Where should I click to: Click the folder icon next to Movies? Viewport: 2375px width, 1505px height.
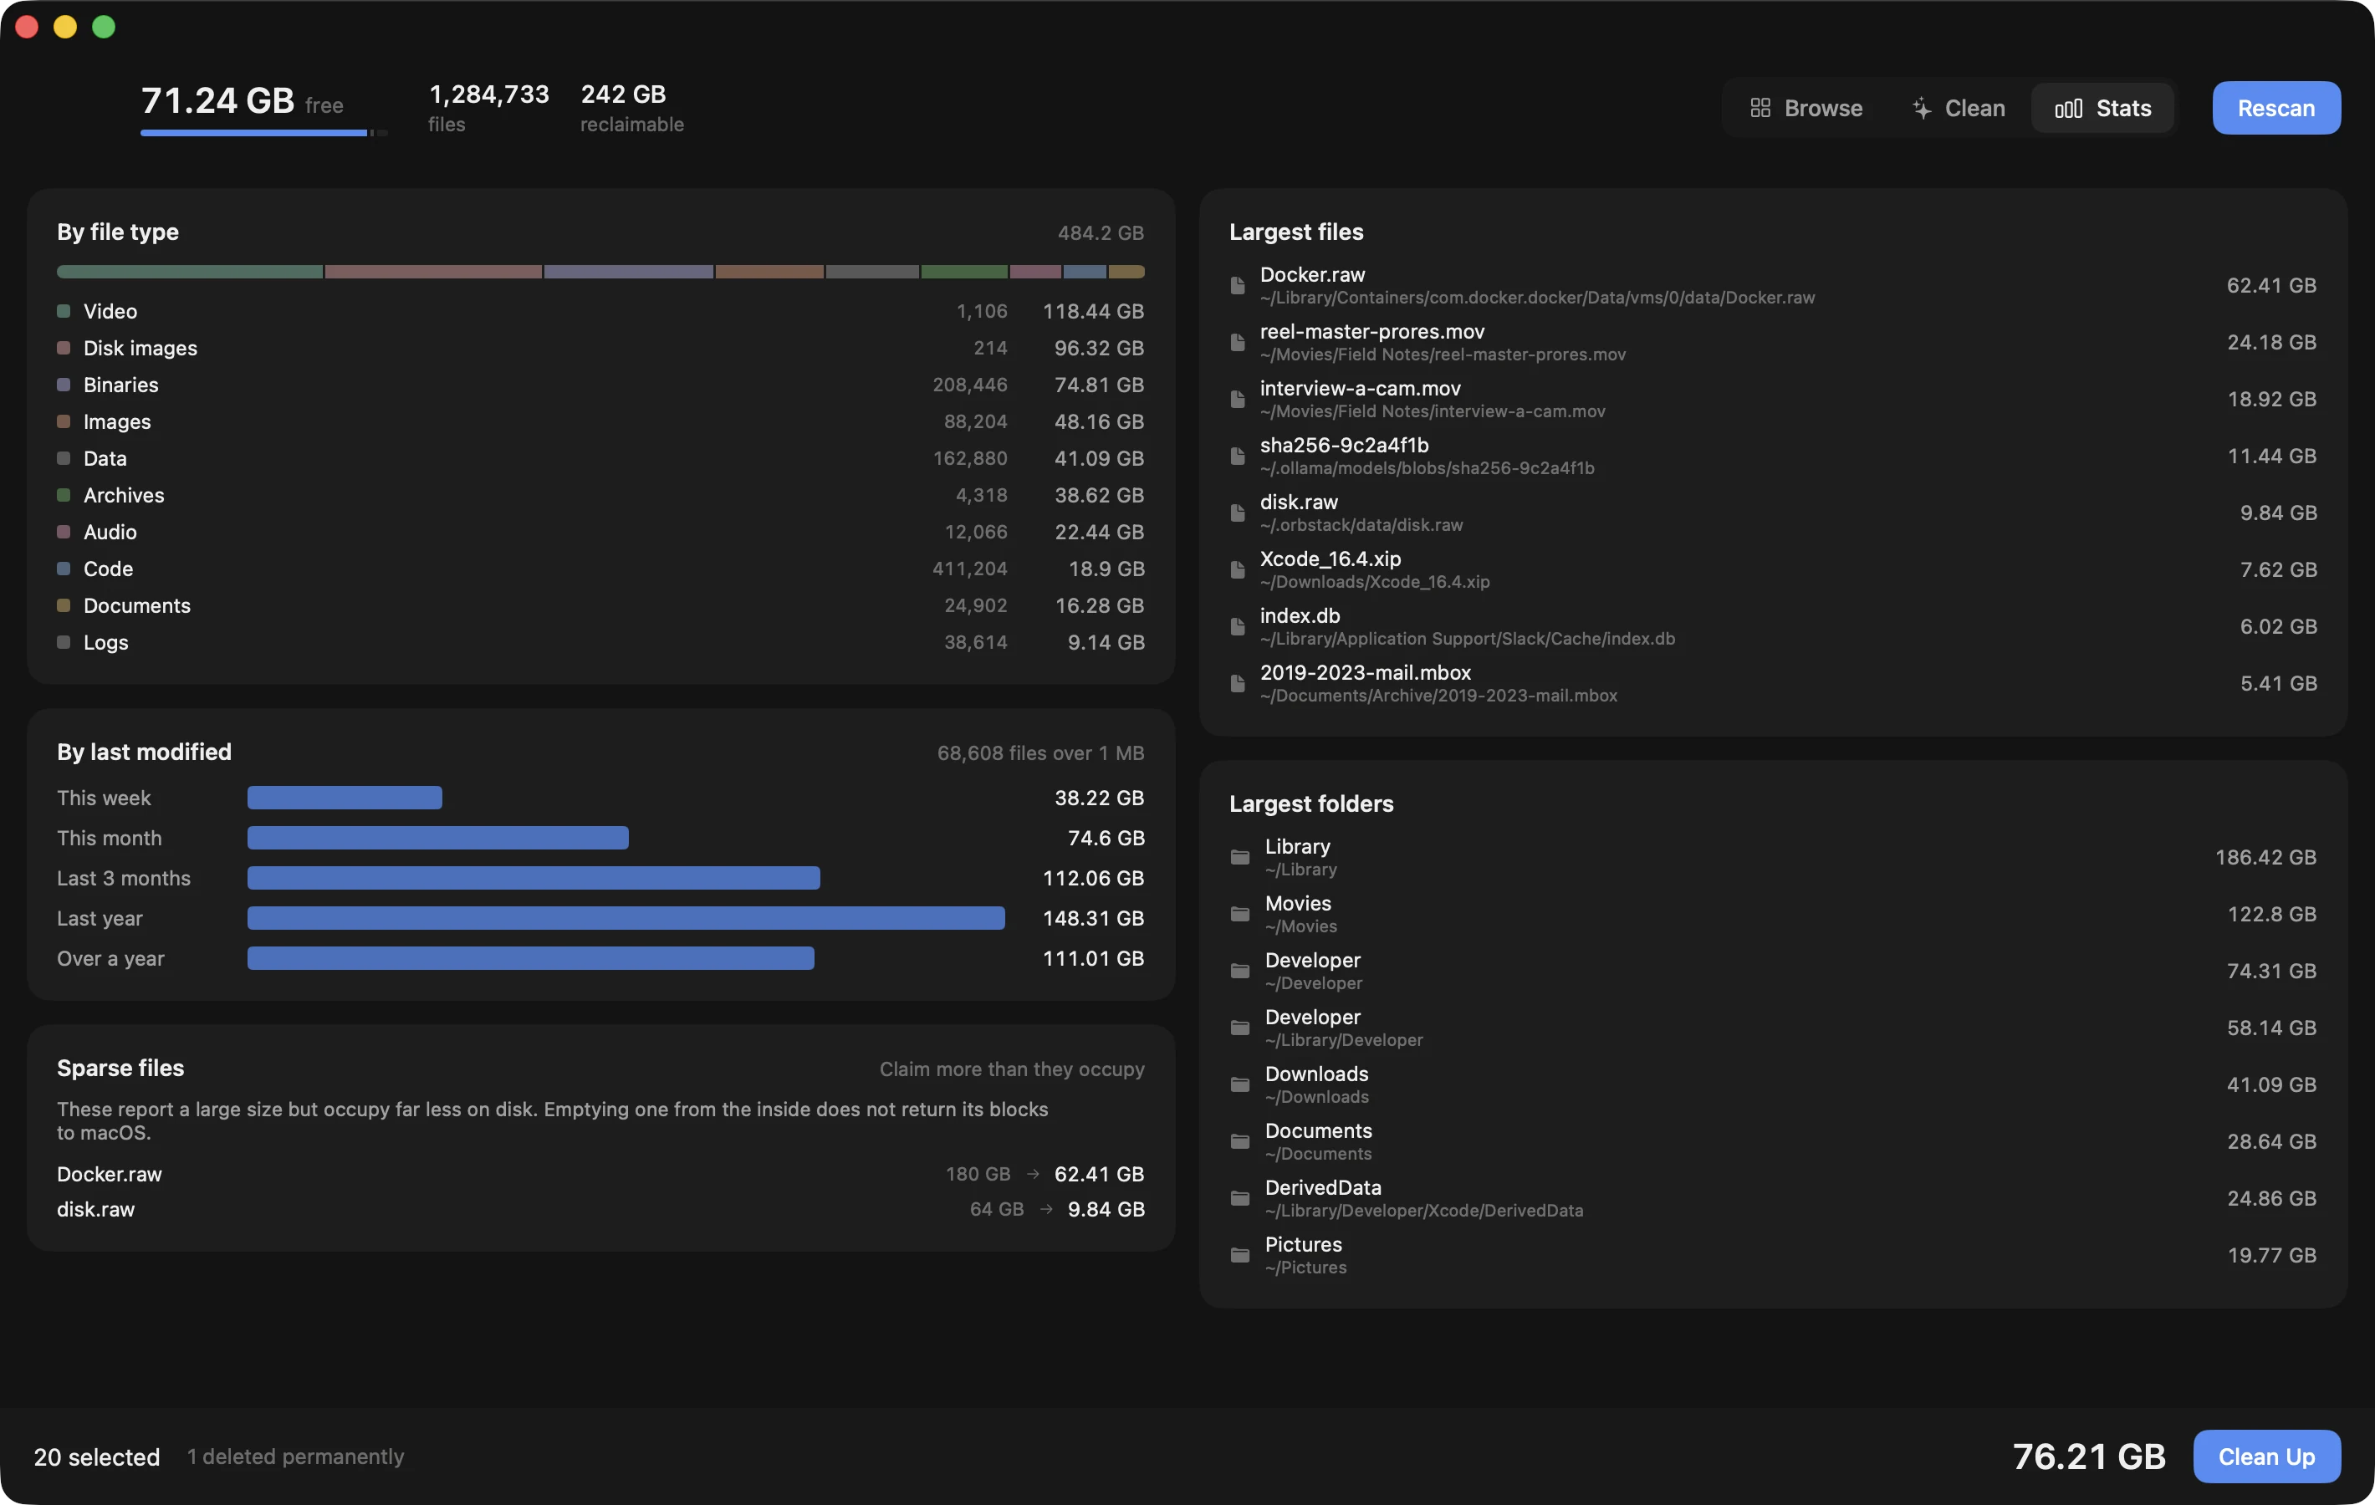pyautogui.click(x=1240, y=914)
